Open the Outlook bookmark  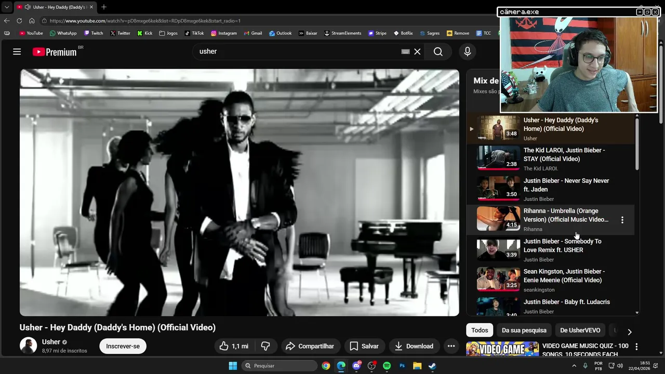(280, 33)
